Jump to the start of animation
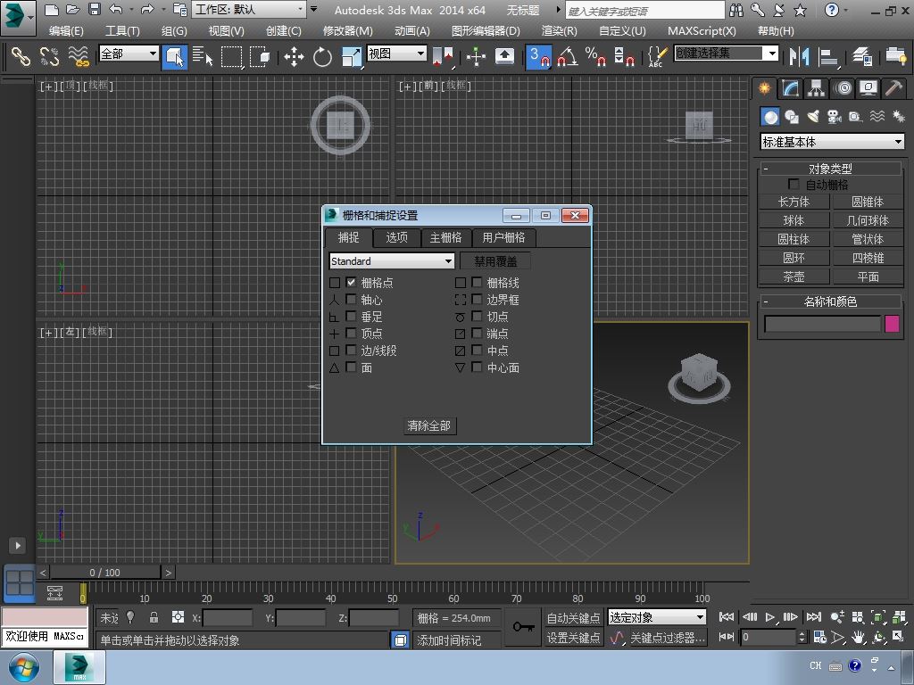914x685 pixels. (727, 617)
